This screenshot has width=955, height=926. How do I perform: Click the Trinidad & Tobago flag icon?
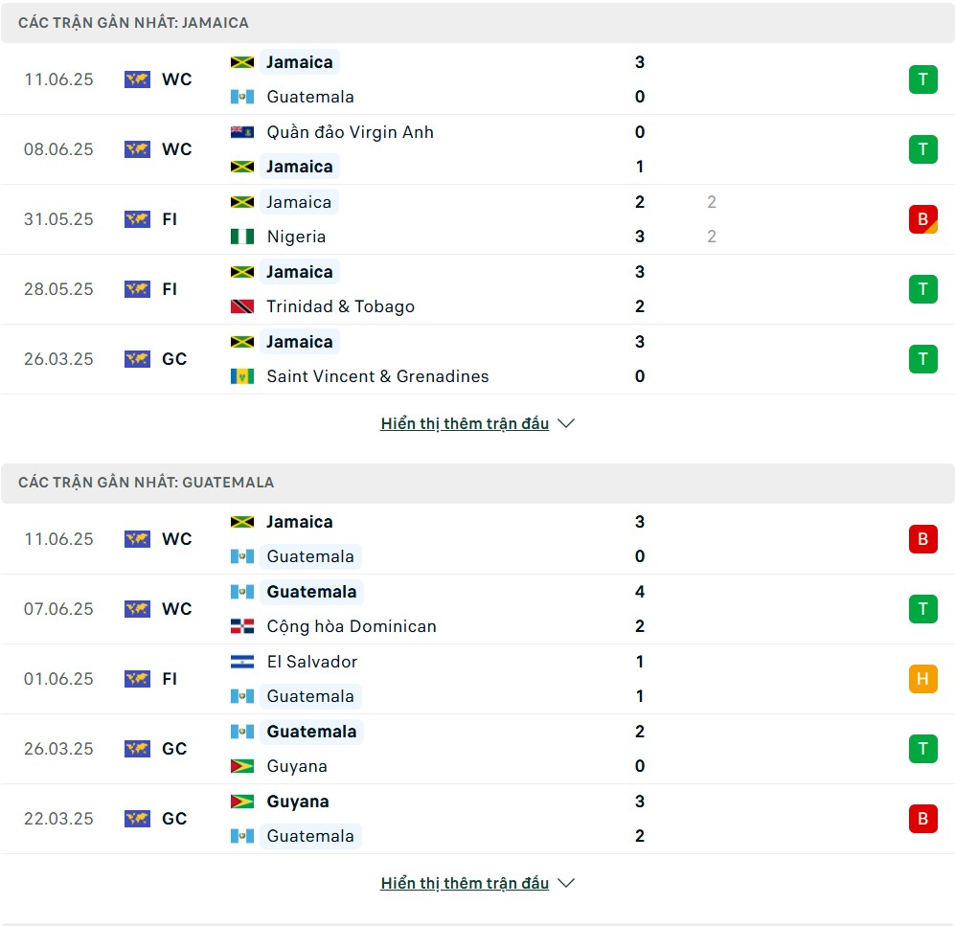241,306
